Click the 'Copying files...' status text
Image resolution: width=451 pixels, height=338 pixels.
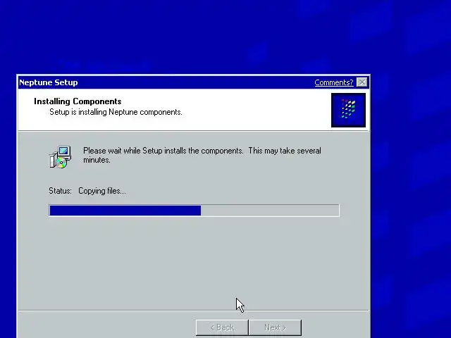point(102,191)
